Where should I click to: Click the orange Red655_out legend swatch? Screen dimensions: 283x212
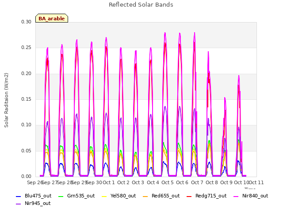(145, 197)
